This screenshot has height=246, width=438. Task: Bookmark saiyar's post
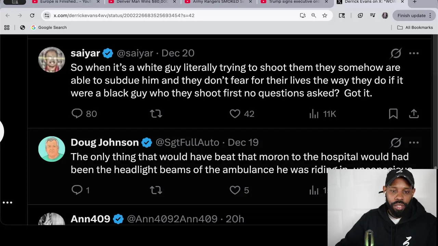click(x=393, y=114)
